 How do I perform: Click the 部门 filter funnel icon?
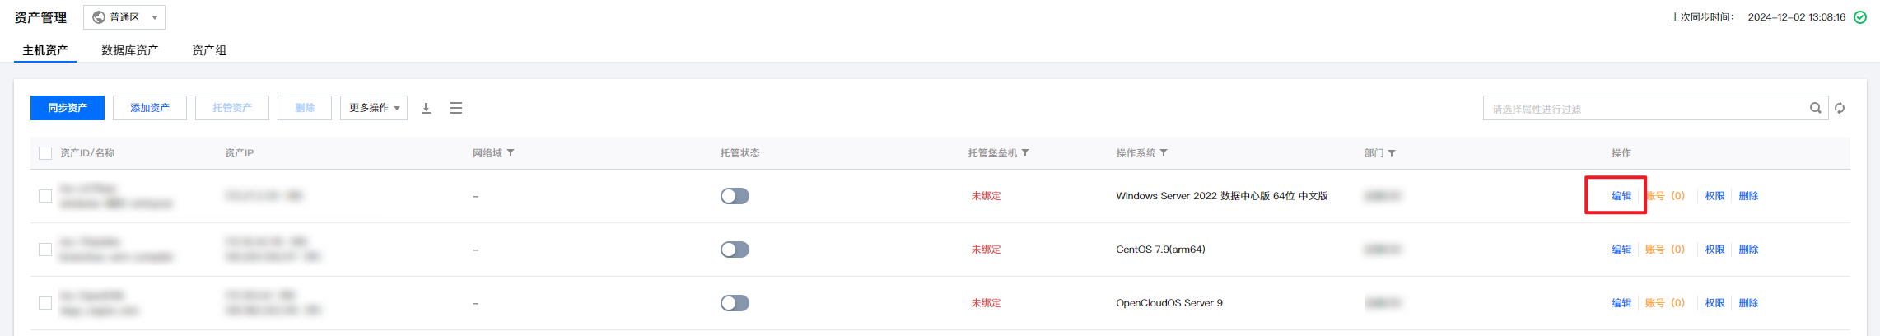(1392, 153)
